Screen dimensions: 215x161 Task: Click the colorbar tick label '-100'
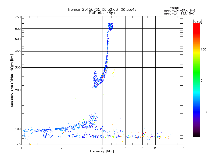(x=205, y=112)
